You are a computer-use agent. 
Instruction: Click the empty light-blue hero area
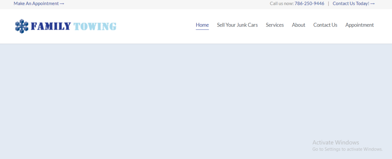pos(153,100)
